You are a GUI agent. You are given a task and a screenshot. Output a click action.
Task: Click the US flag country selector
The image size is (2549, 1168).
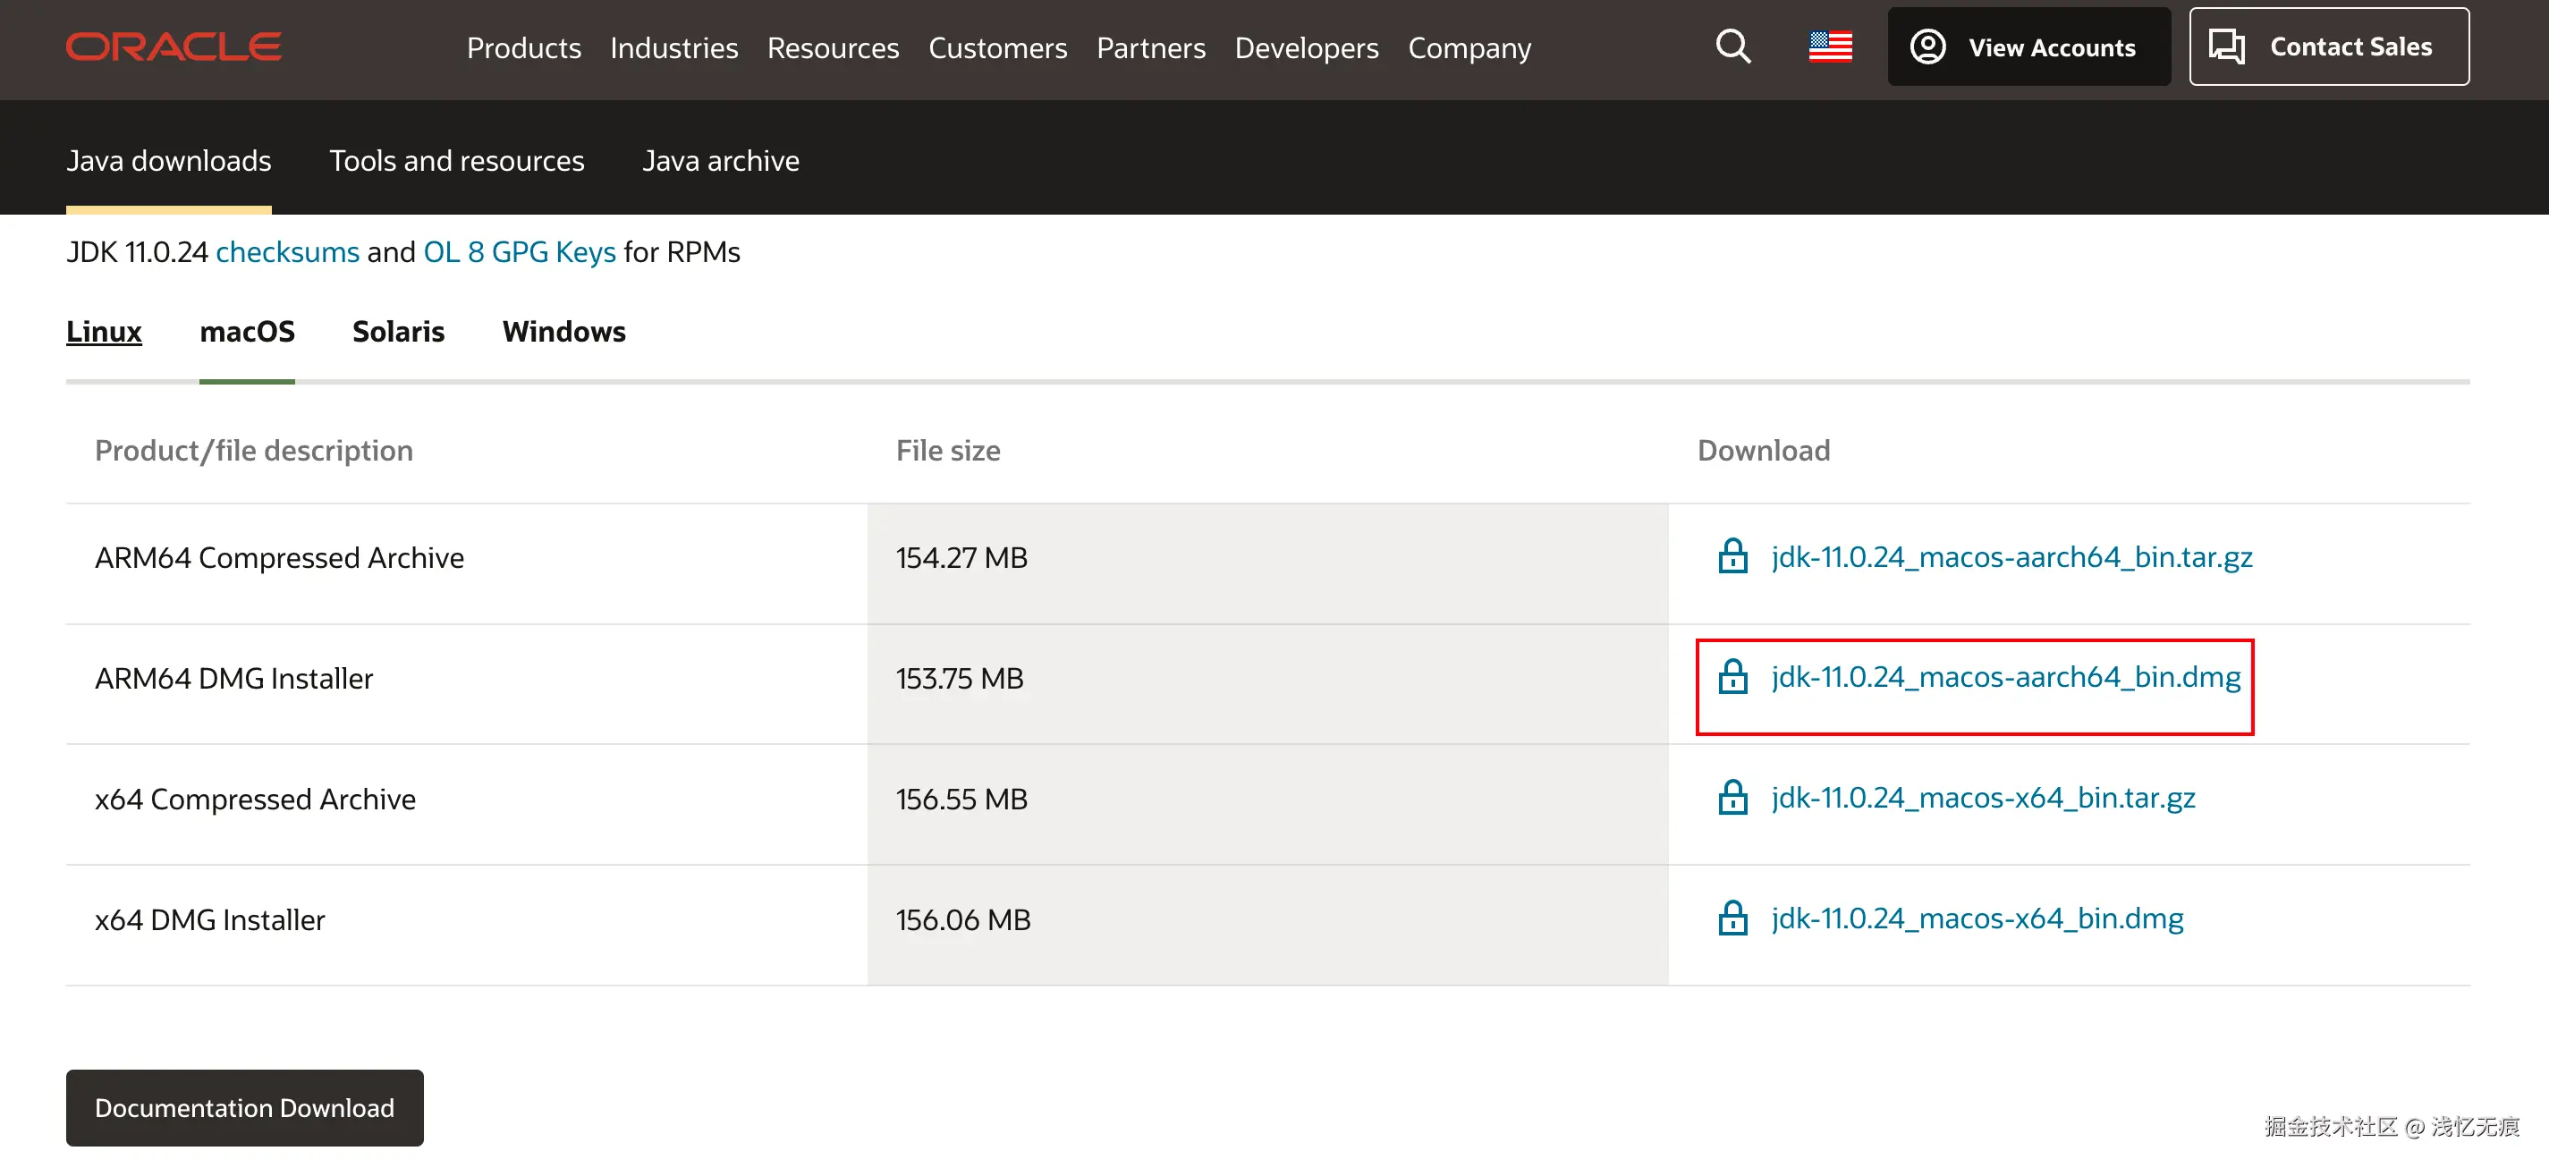point(1830,47)
